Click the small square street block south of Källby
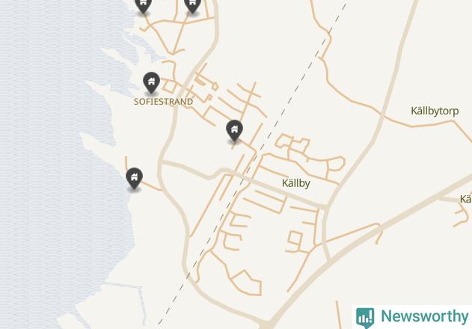The width and height of the screenshot is (472, 329). click(x=295, y=238)
